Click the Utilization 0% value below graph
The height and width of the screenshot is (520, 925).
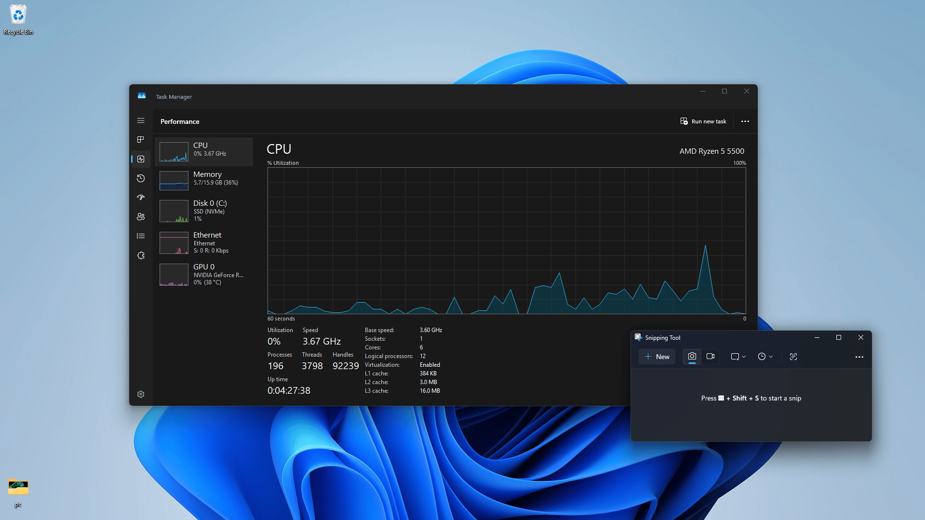point(274,341)
